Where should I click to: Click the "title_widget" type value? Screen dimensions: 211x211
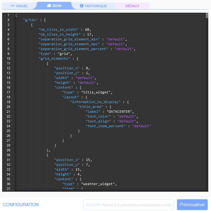[96, 92]
